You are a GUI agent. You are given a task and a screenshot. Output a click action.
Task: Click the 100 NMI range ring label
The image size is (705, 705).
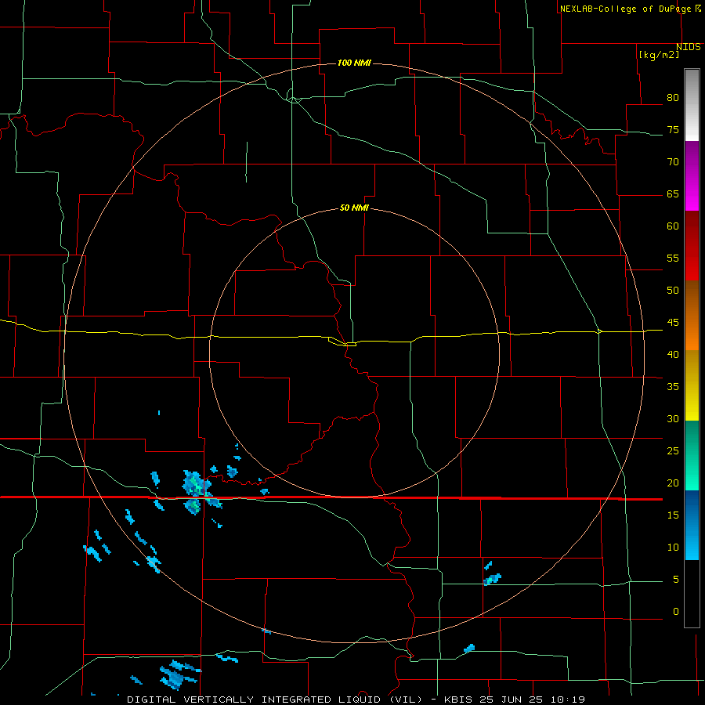coord(354,63)
